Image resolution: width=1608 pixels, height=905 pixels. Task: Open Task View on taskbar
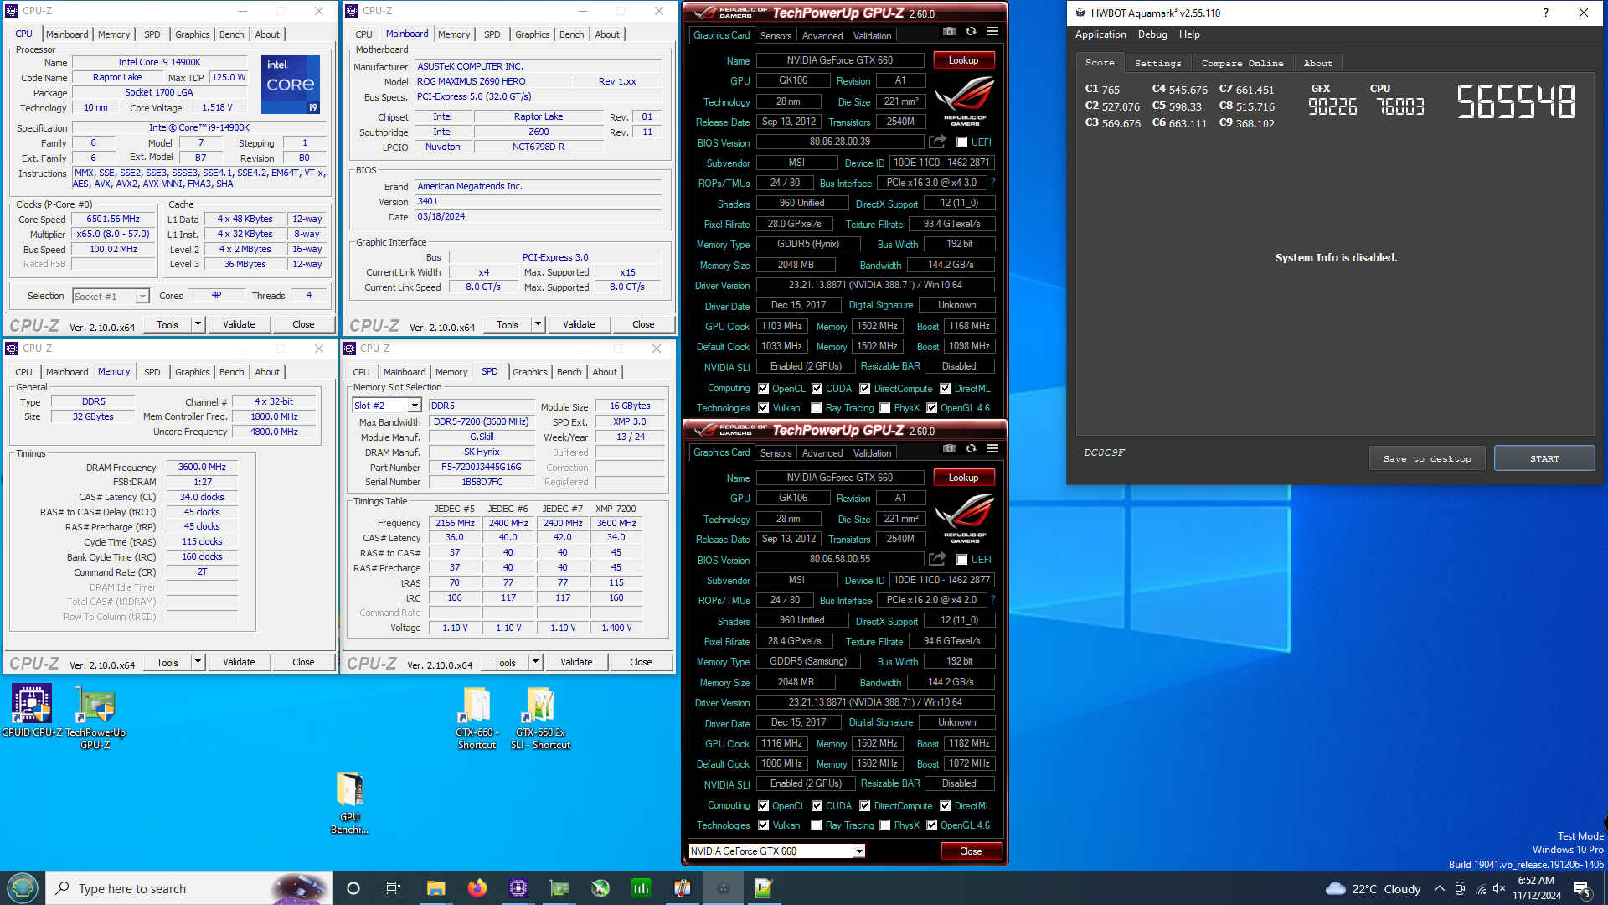[x=394, y=888]
